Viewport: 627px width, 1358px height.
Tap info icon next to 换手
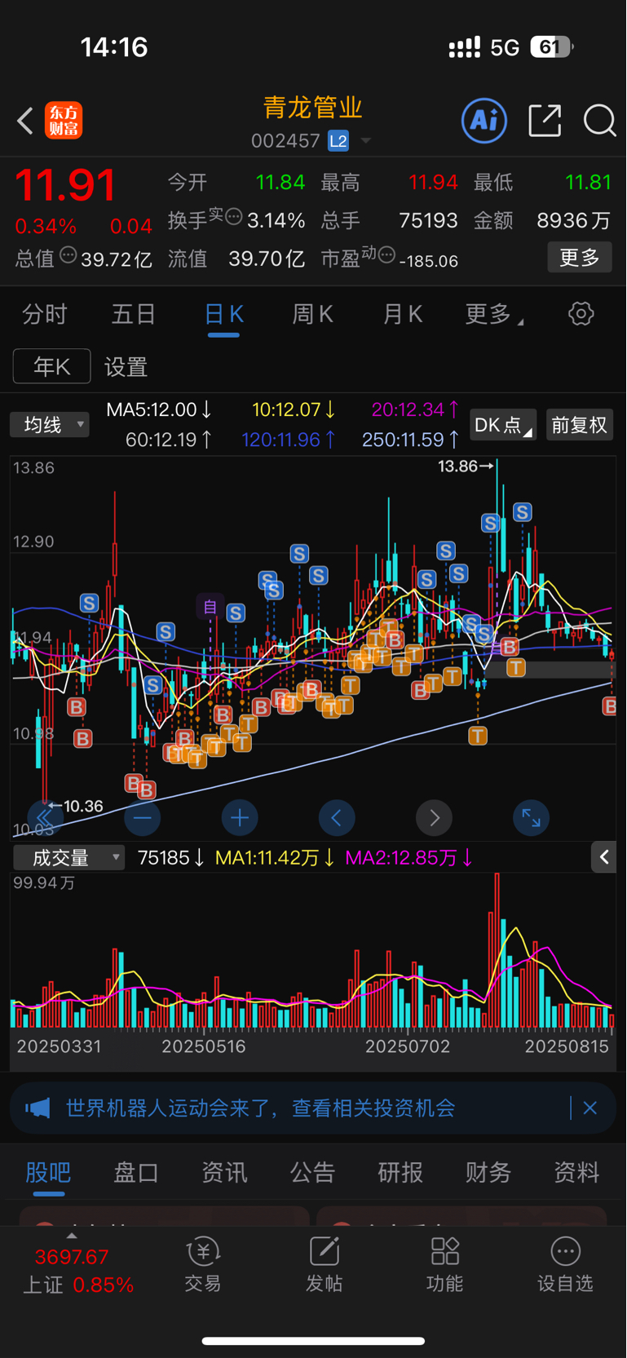pos(234,217)
